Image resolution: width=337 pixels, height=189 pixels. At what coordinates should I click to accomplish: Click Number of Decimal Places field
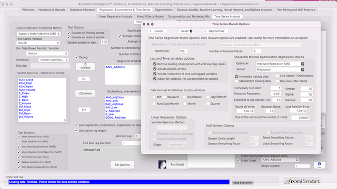tap(257, 51)
